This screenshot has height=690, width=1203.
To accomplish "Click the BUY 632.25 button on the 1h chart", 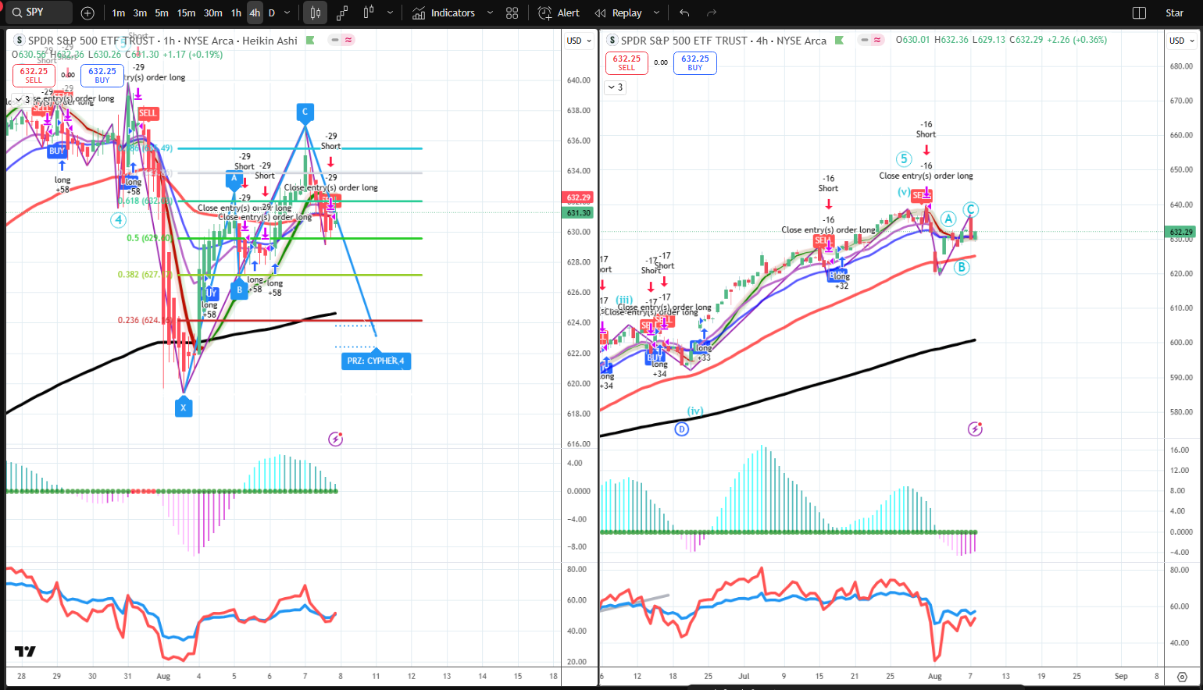I will click(x=102, y=75).
